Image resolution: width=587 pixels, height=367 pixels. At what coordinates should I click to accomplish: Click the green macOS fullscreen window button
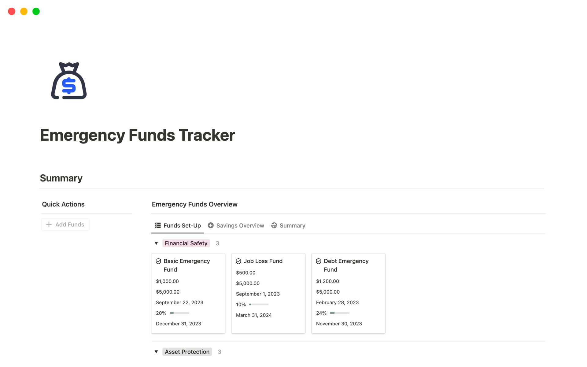[36, 11]
